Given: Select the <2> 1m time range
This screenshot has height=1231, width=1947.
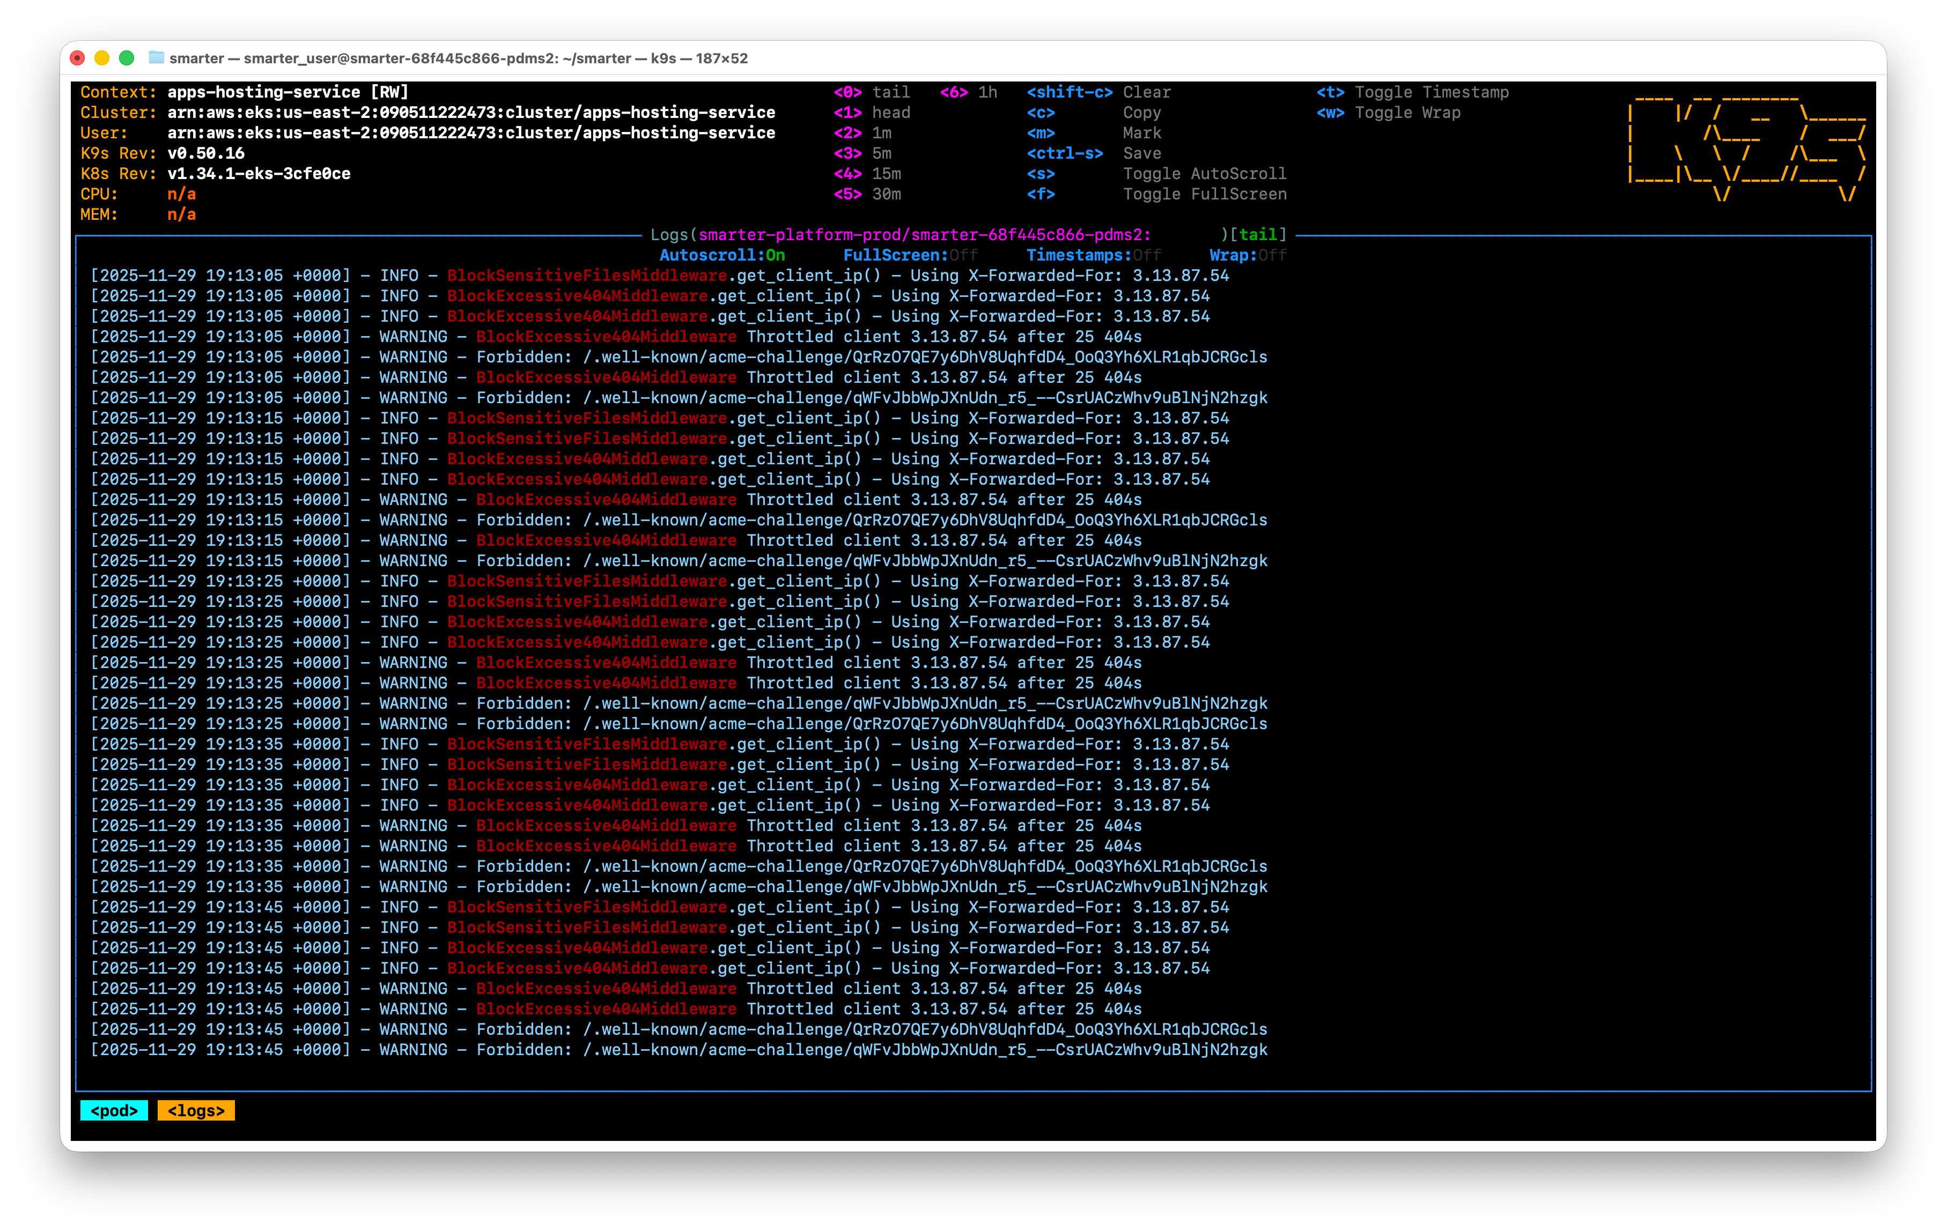Looking at the screenshot, I should point(862,134).
